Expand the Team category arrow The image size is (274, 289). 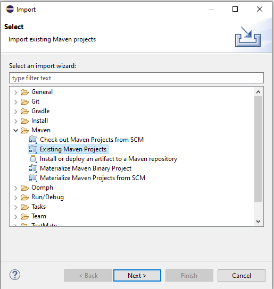tap(15, 217)
